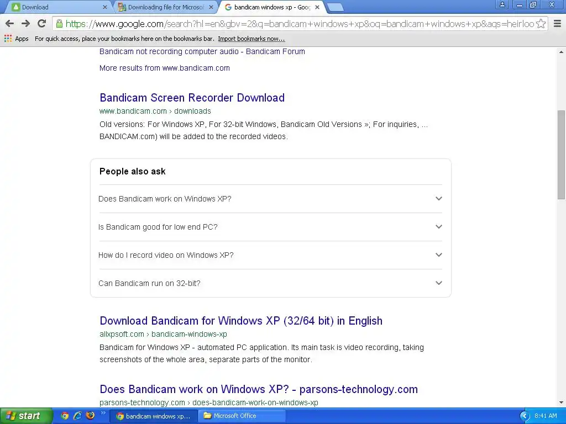The height and width of the screenshot is (424, 566).
Task: Launch Internet Explorer from quick launch
Action: (77, 416)
